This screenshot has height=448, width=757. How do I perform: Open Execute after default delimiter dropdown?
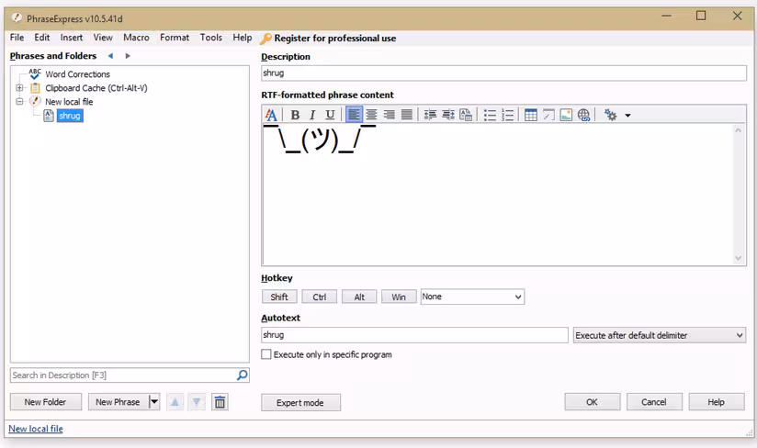pyautogui.click(x=660, y=335)
